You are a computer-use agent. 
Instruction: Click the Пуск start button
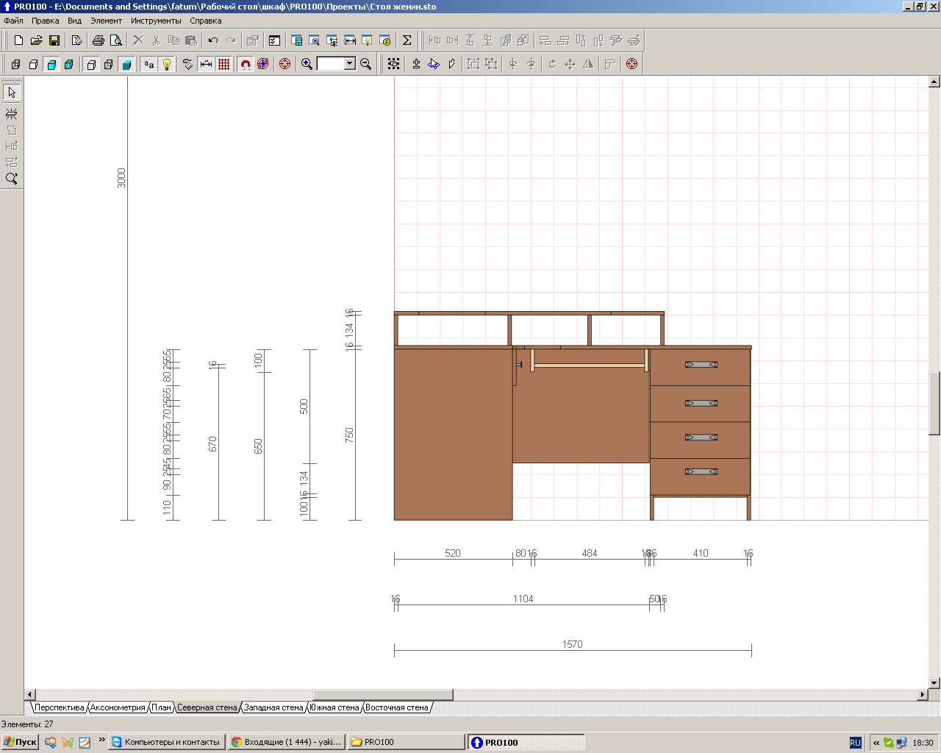[20, 742]
